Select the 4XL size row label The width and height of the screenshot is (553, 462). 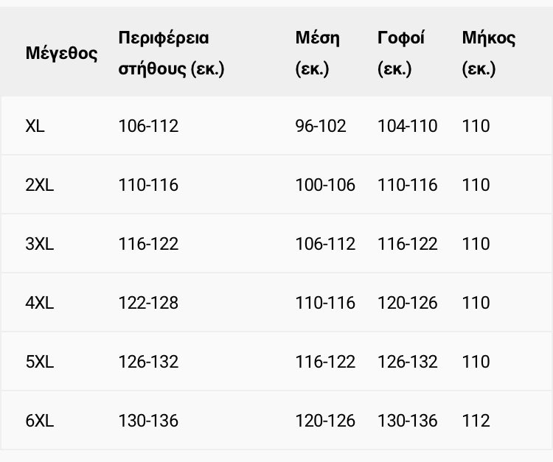pos(39,303)
